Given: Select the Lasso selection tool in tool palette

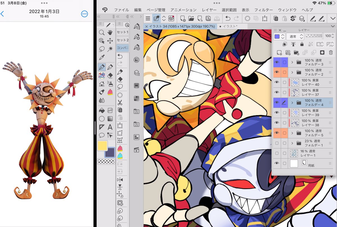Looking at the screenshot, I should [x=102, y=49].
